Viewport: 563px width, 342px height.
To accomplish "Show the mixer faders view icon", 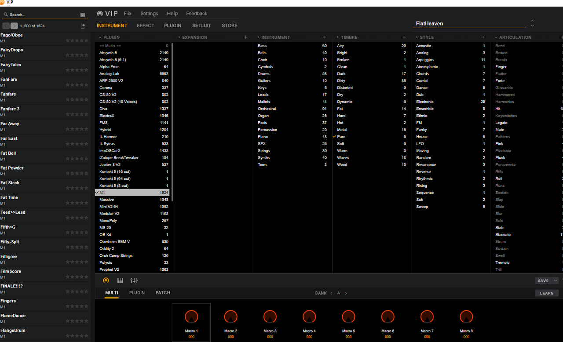I will tap(134, 280).
